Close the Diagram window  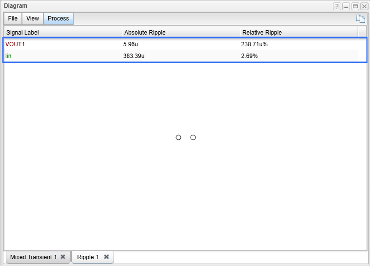coord(364,6)
